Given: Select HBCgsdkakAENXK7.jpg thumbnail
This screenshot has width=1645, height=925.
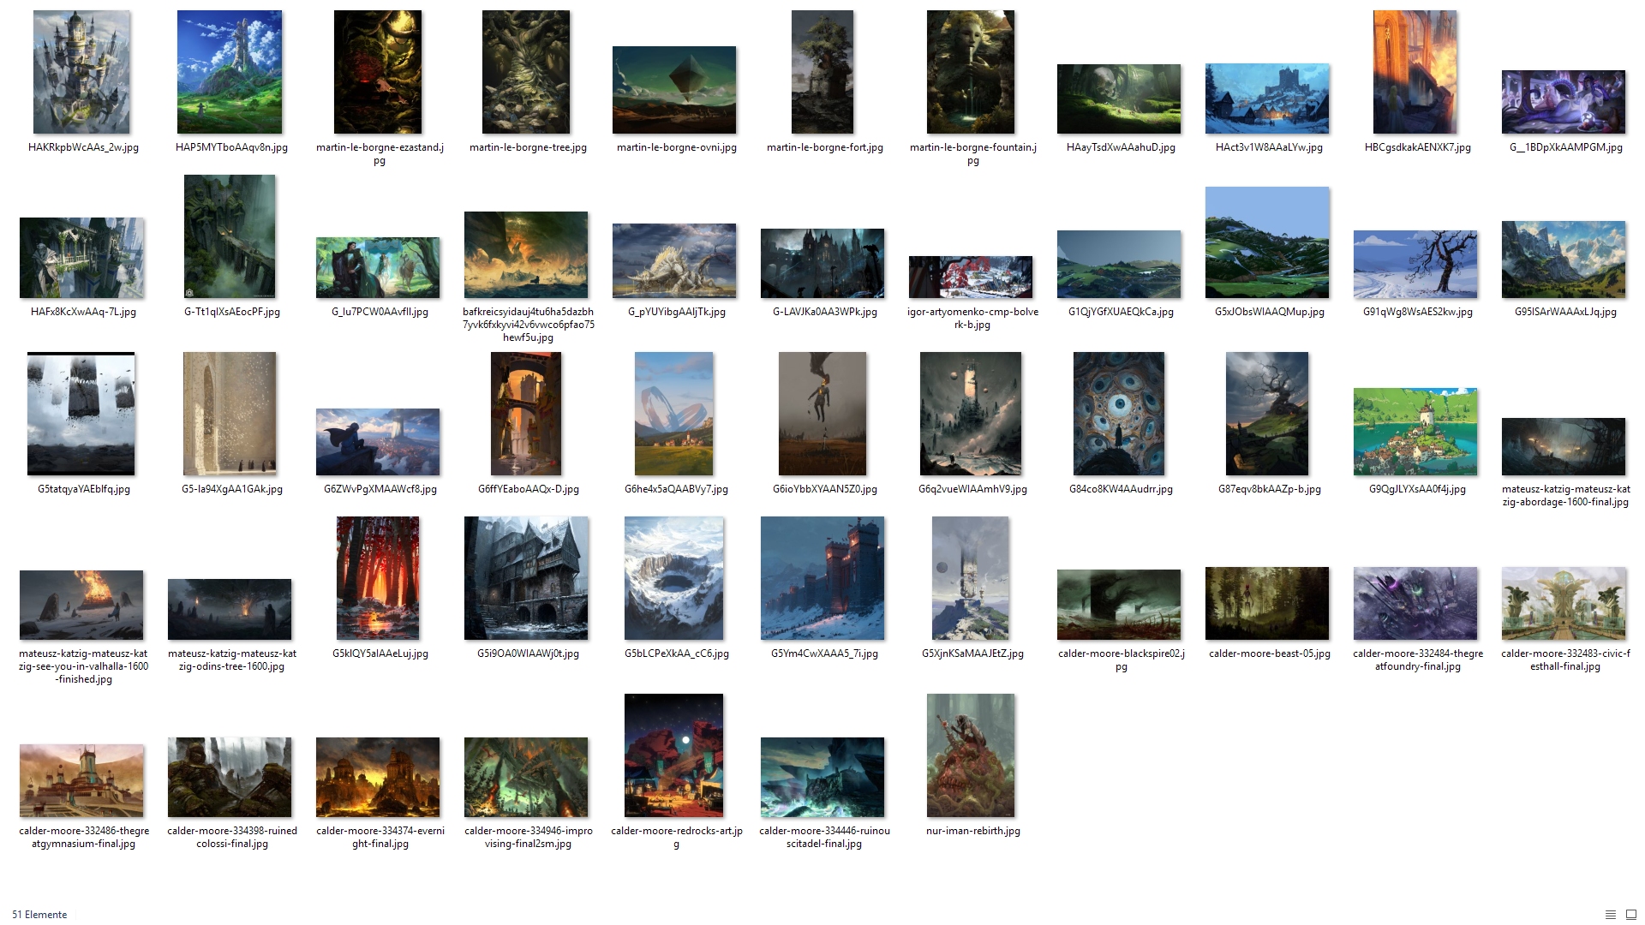Looking at the screenshot, I should point(1415,72).
